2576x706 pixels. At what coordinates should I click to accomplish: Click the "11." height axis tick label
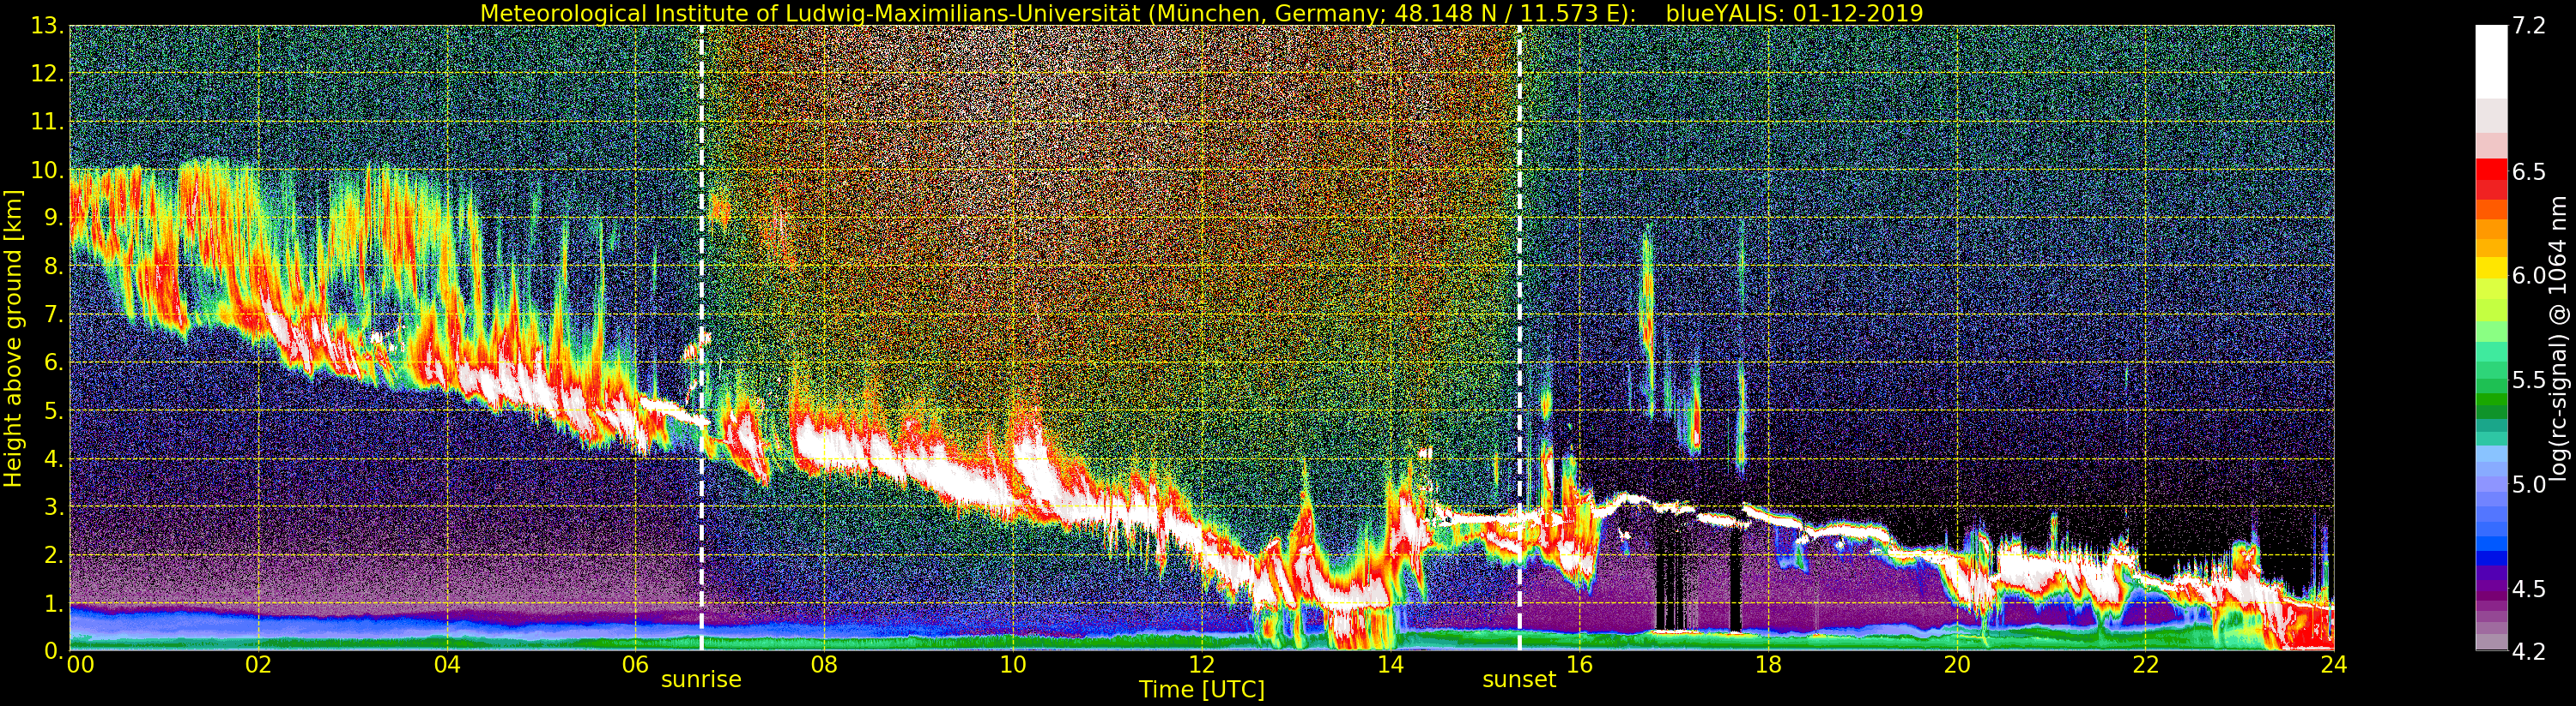[48, 122]
